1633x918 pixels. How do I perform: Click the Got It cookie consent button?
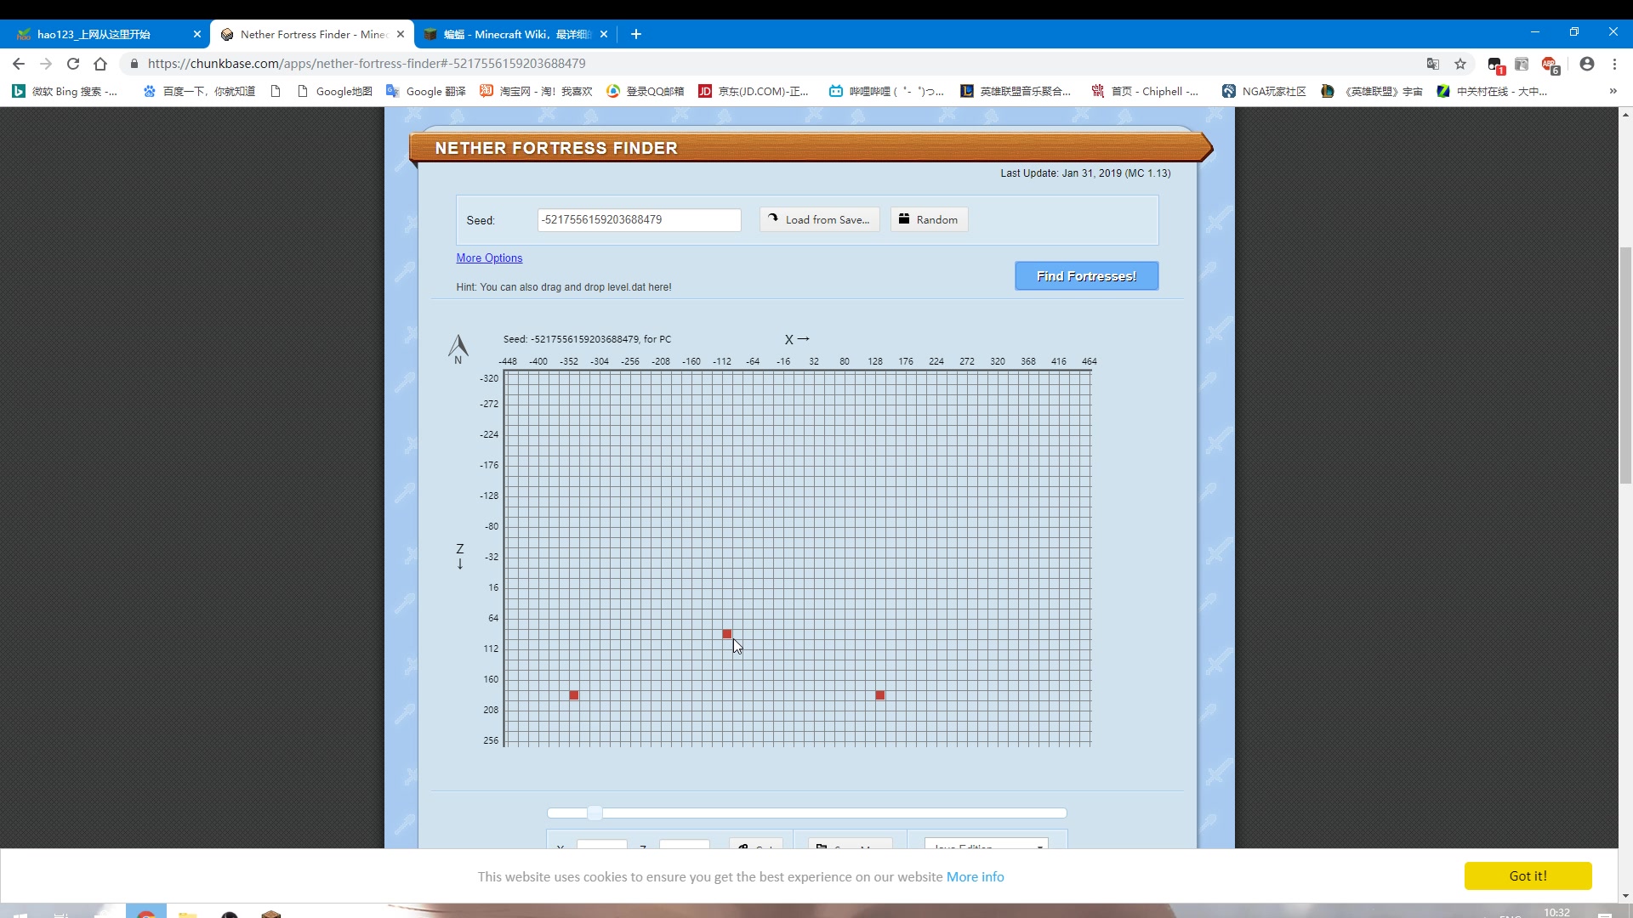point(1528,875)
